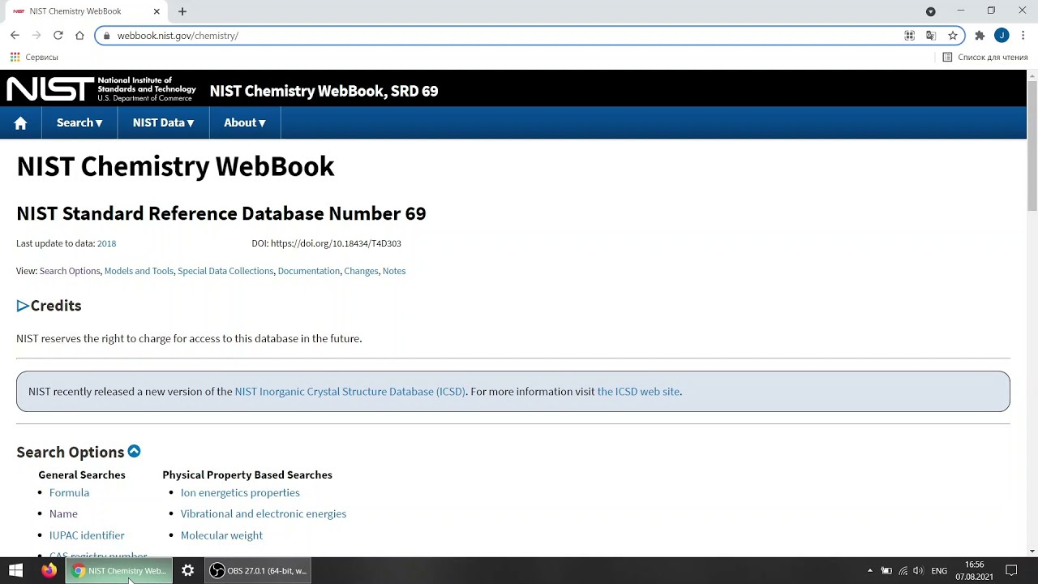Open the About dropdown menu
The width and height of the screenshot is (1038, 584).
click(x=245, y=122)
